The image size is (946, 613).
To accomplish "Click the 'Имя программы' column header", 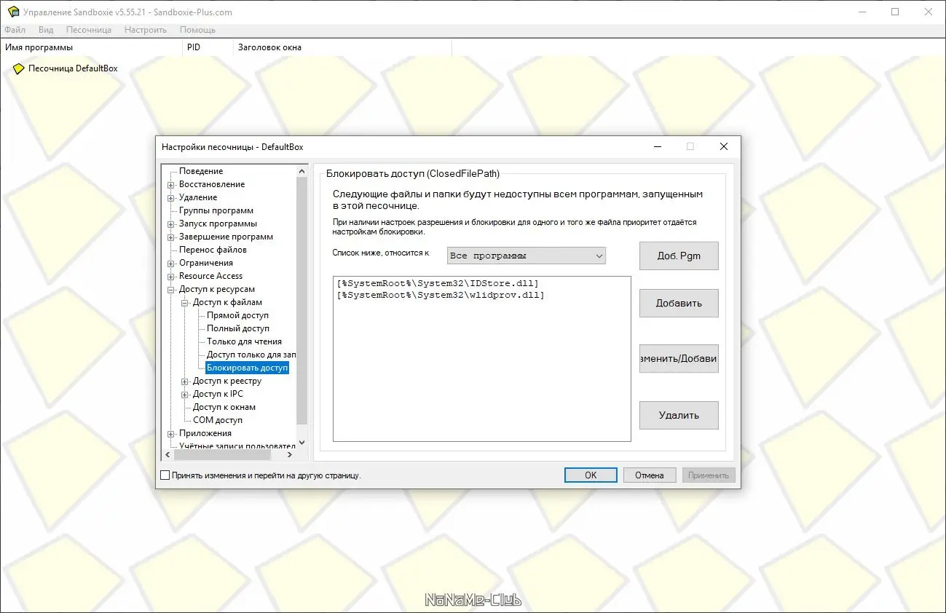I will tap(91, 47).
